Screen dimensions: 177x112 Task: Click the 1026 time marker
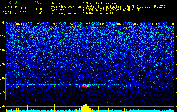coord(103,24)
